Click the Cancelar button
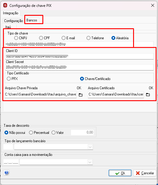158x185 pixels. 145,173
